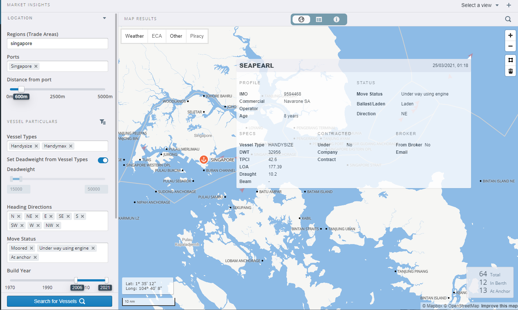Toggle Set Deadweight from Vessel Types
Screen dimensions: 518x310
coord(103,160)
